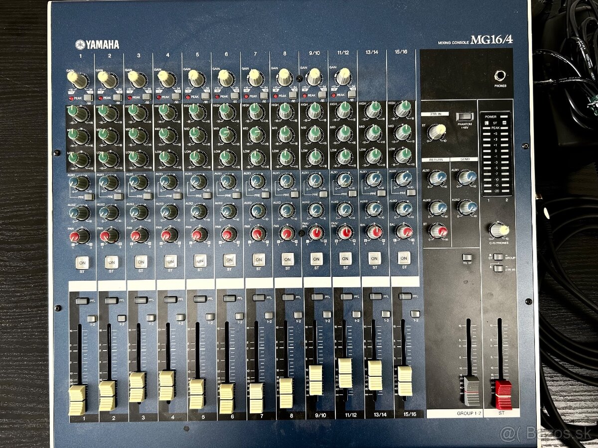The height and width of the screenshot is (448, 598).
Task: Click the channel 7 LOW EQ knob
Action: pos(256,158)
